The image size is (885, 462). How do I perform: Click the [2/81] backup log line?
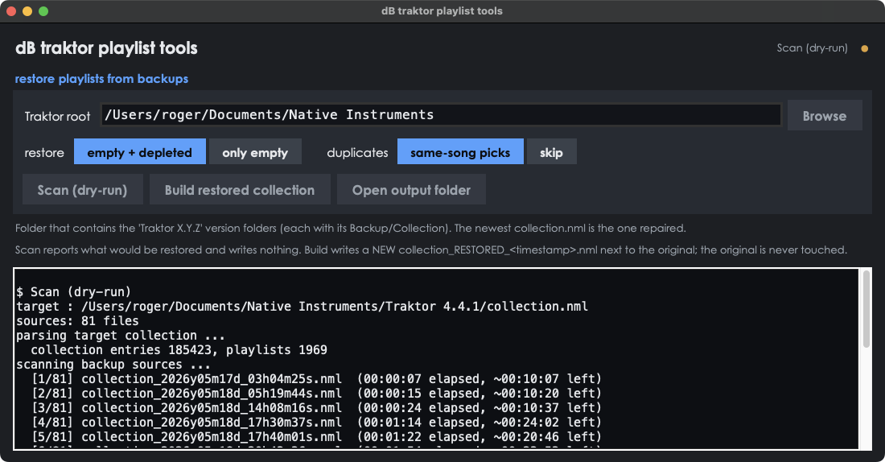tap(317, 393)
